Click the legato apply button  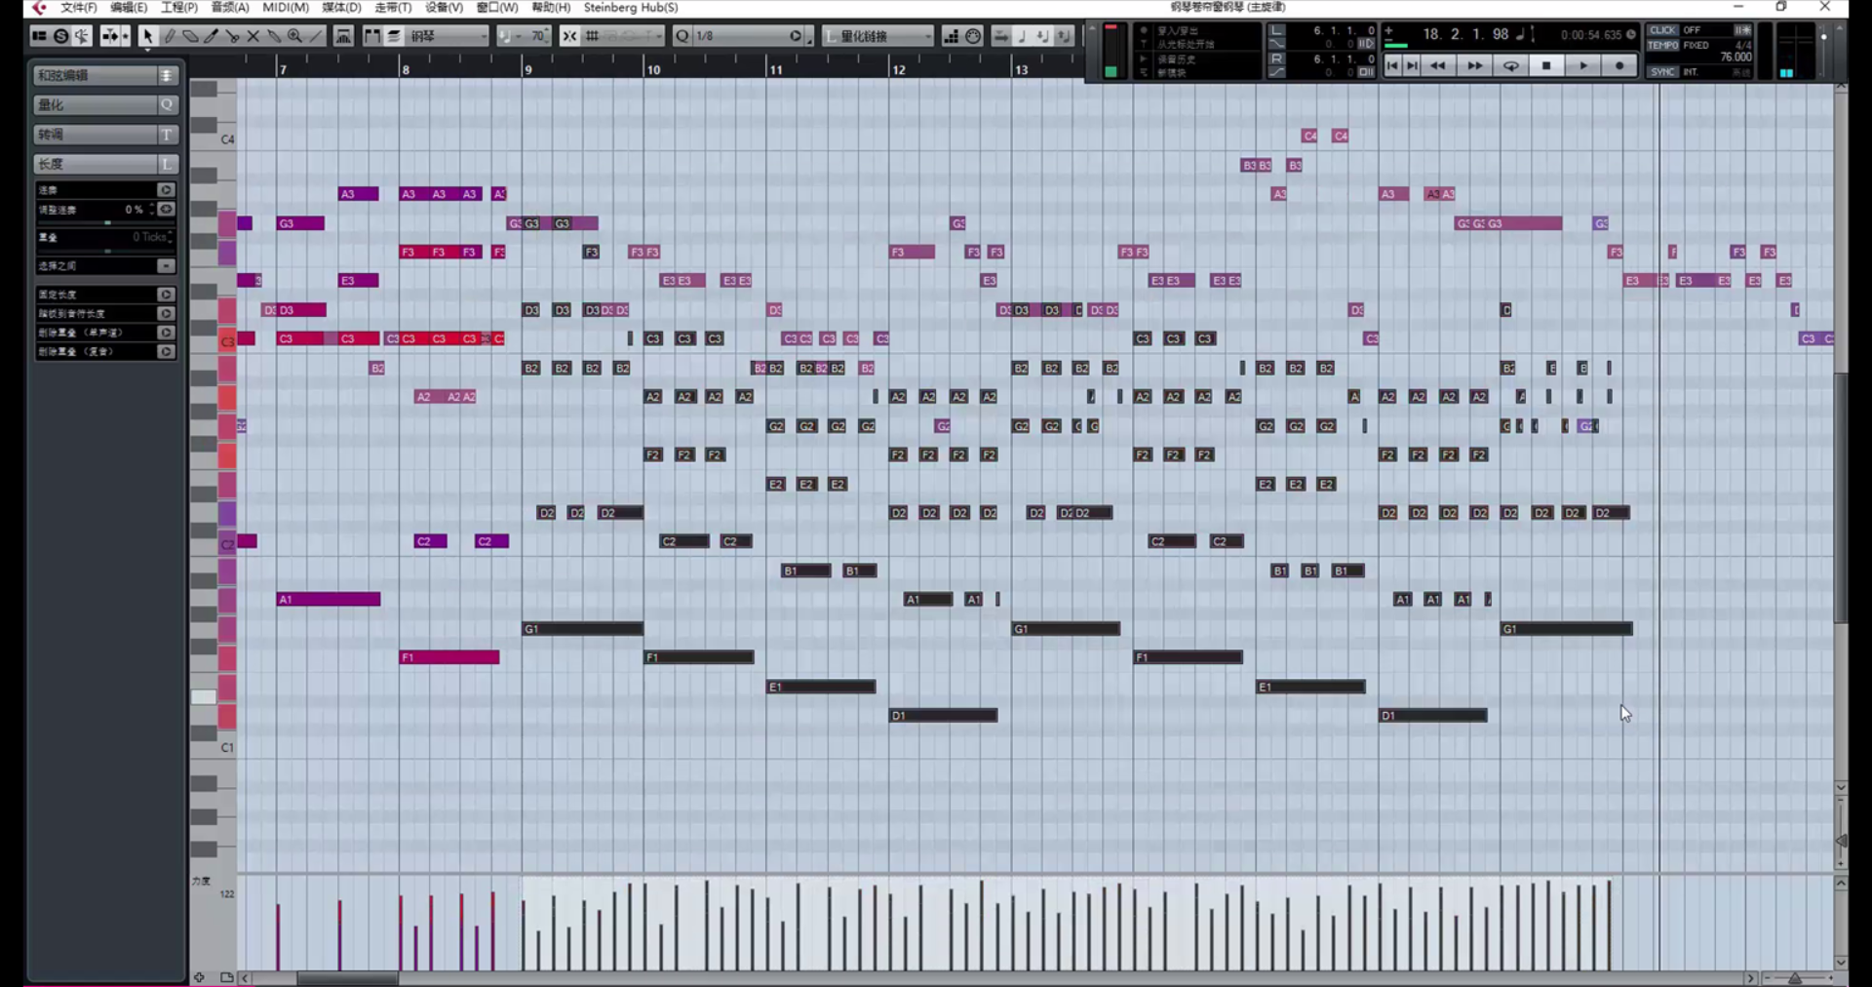[166, 190]
